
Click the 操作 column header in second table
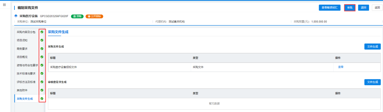[338, 93]
